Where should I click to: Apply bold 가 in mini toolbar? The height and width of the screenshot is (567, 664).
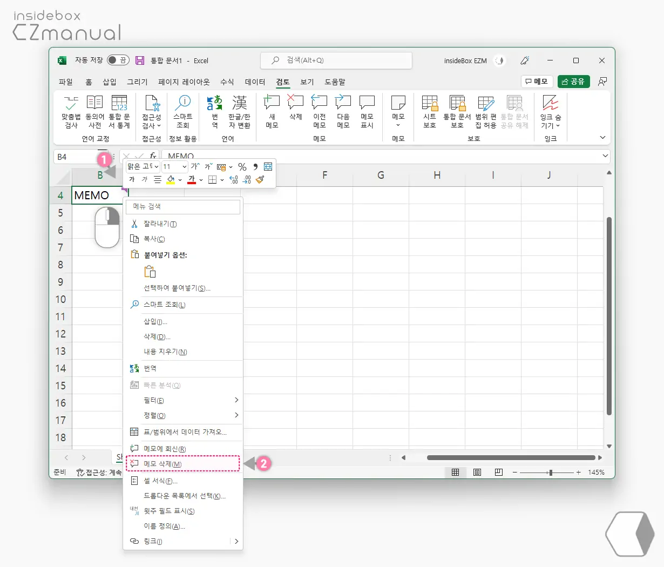click(132, 179)
